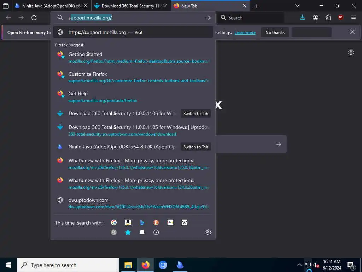Select What's new with Firefox 126.0.1 entry
362x272 pixels.
133,164
